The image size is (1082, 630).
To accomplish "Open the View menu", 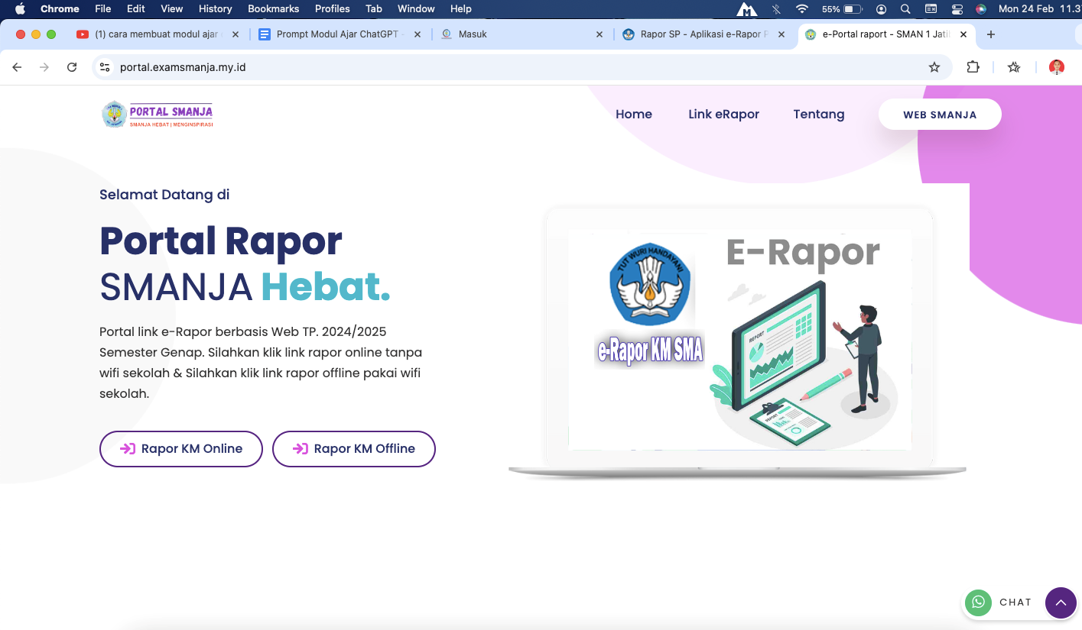I will (172, 9).
